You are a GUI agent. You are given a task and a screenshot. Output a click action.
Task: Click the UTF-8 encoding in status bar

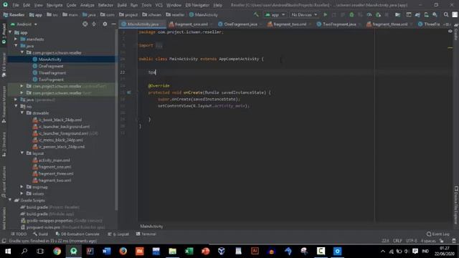click(x=411, y=241)
